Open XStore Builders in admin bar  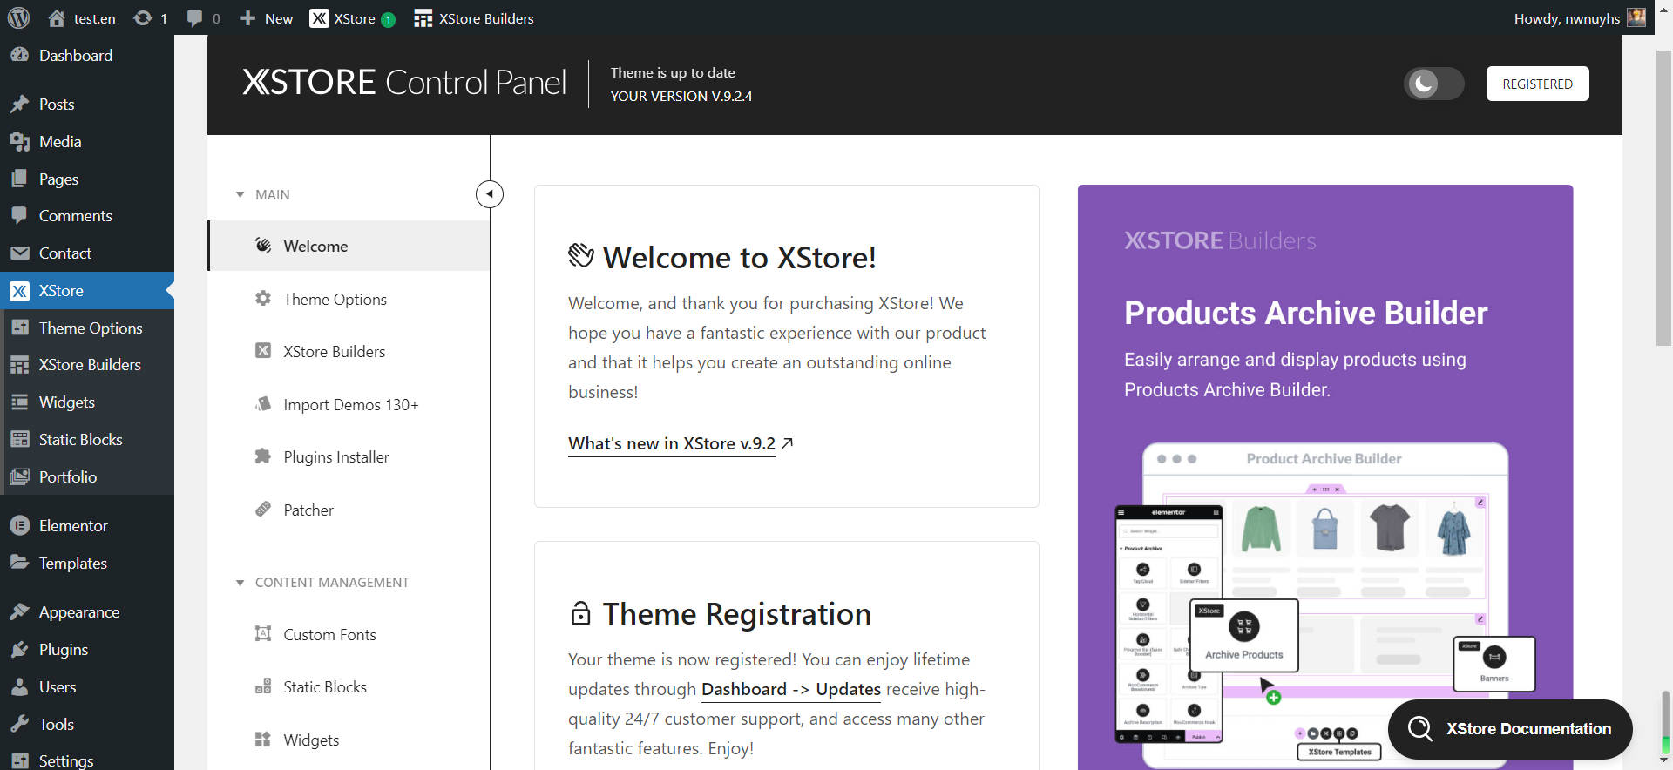coord(473,18)
